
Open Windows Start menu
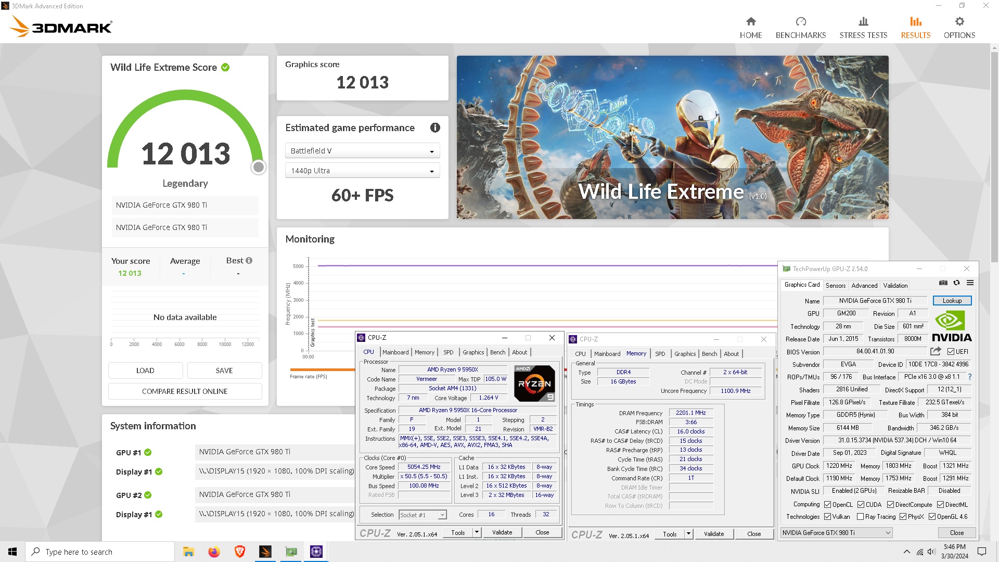[12, 552]
